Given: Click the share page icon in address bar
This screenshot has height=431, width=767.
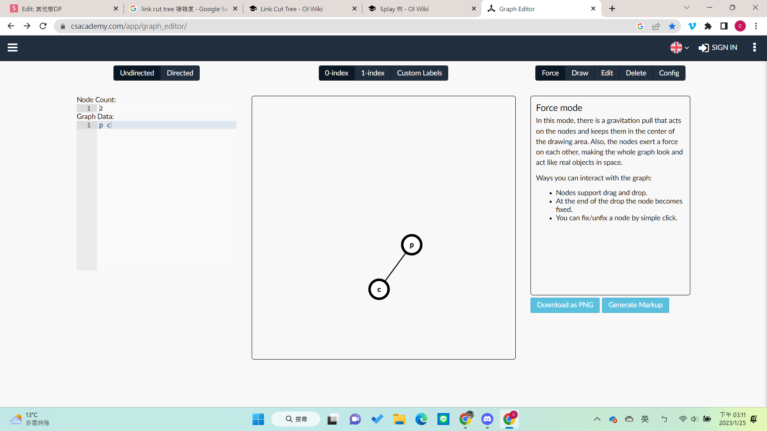Looking at the screenshot, I should click(656, 26).
